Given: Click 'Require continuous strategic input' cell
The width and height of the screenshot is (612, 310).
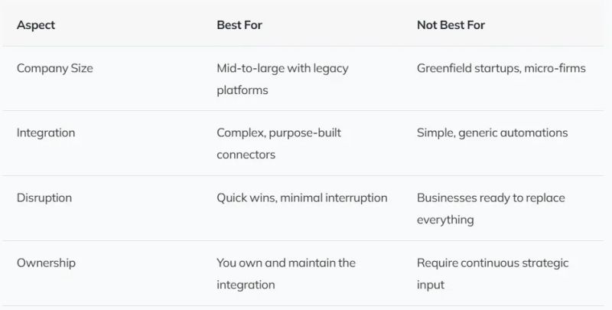Looking at the screenshot, I should (x=493, y=273).
